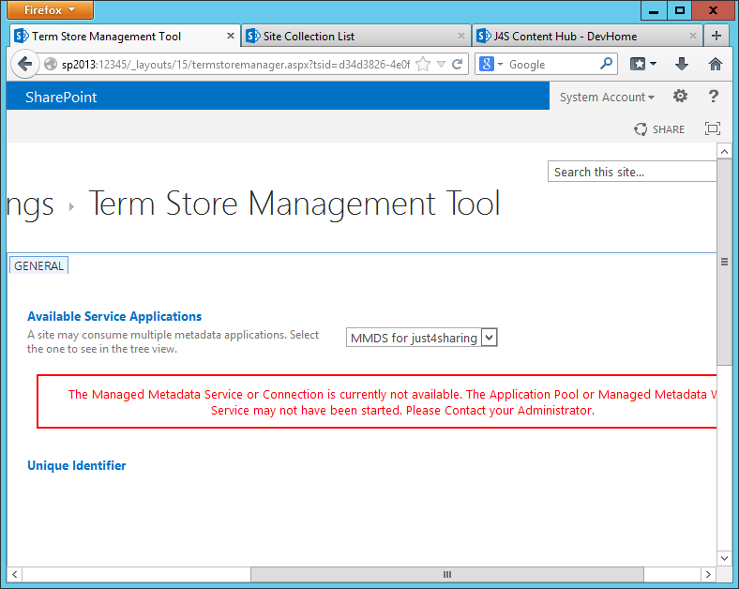
Task: Click the Term Store Management Tool title
Action: coord(294,204)
